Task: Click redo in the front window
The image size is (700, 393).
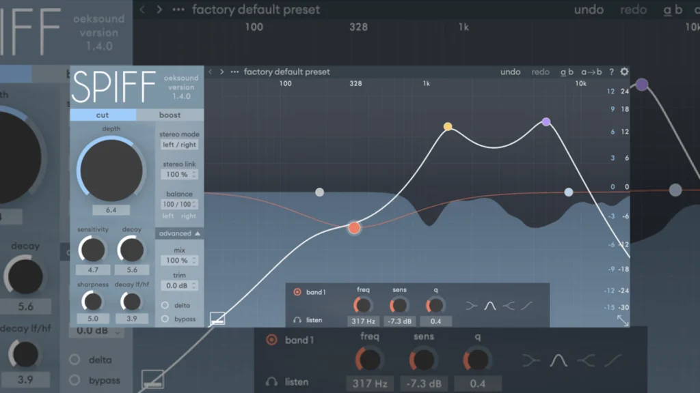Action: [x=540, y=72]
